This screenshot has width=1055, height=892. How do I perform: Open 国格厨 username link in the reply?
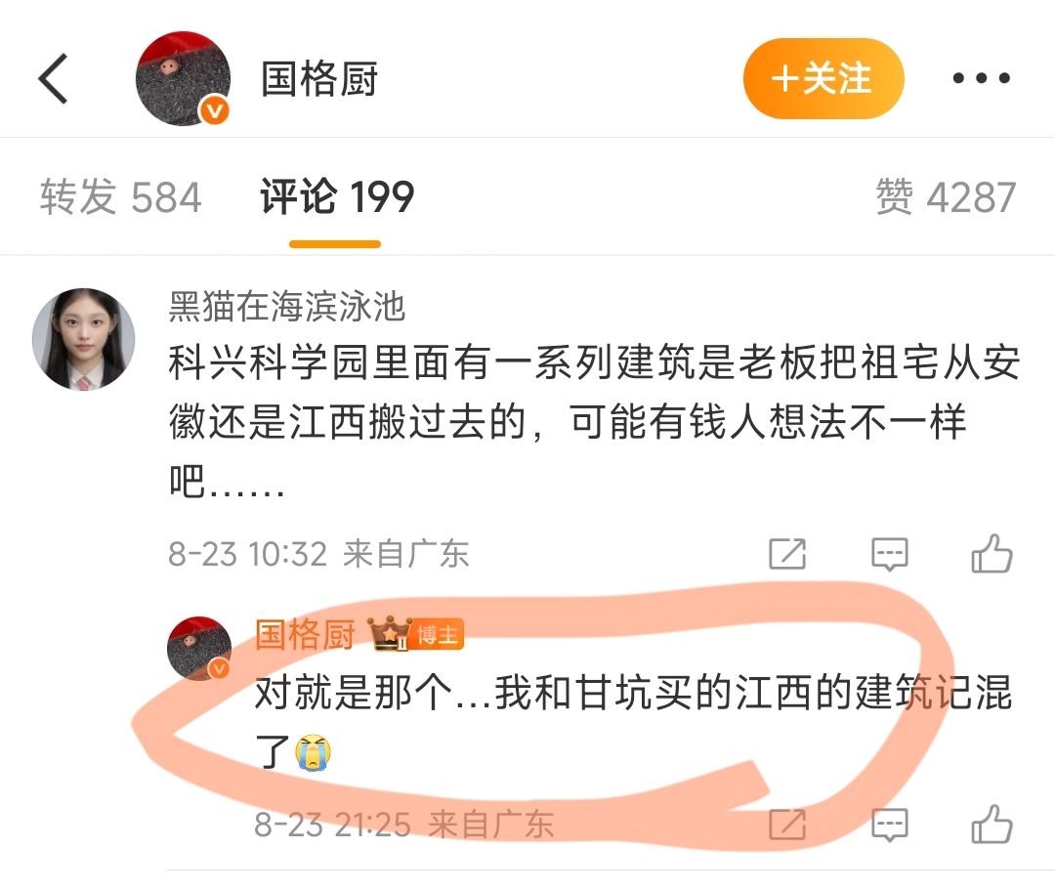(x=305, y=635)
